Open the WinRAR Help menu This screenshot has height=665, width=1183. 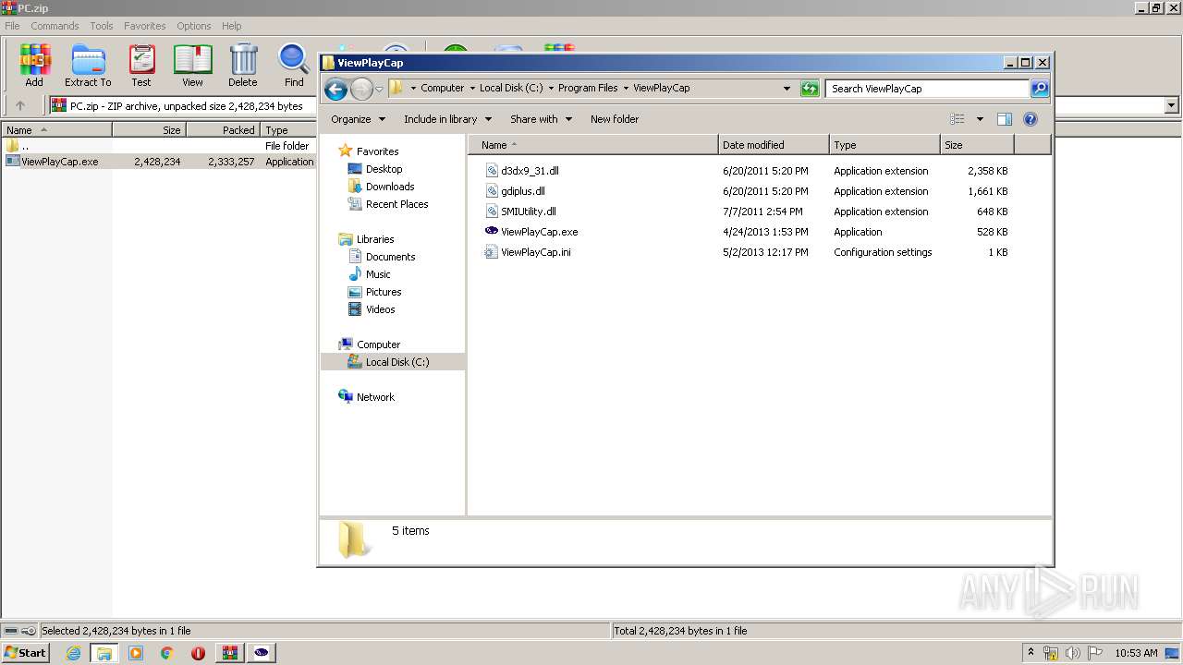coord(232,26)
